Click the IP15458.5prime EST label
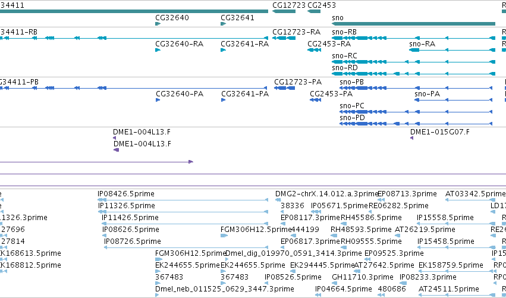 pos(446,241)
